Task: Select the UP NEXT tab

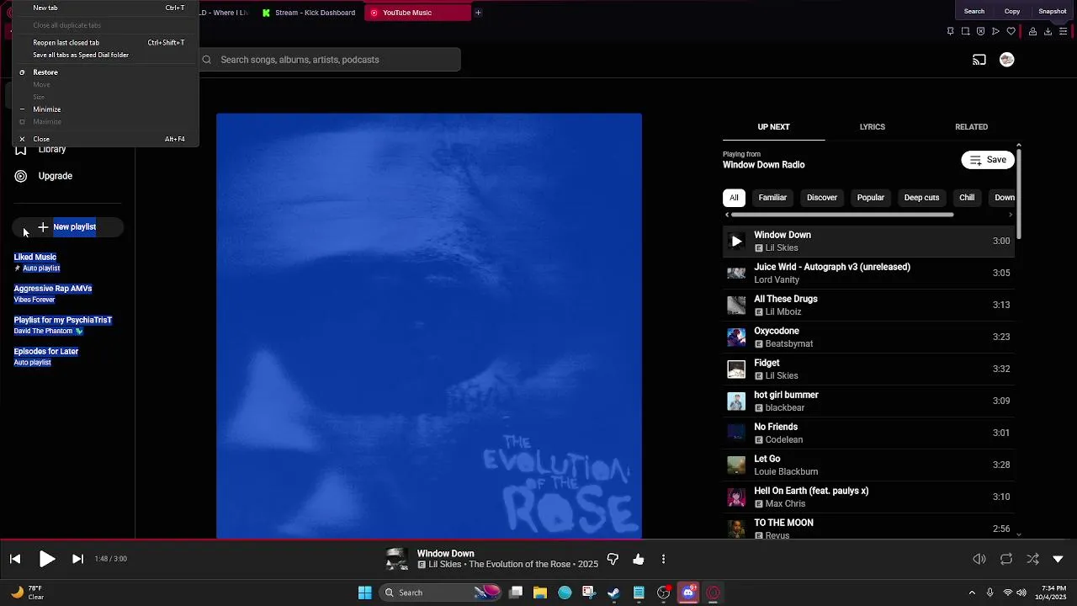Action: (773, 127)
